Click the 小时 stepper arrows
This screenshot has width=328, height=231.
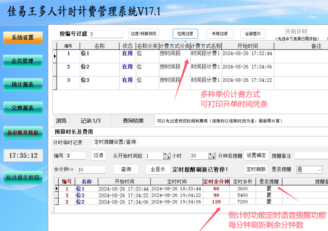167,156
